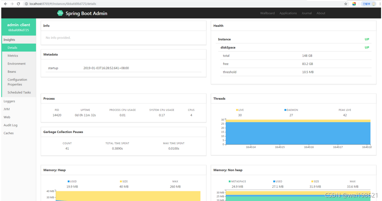The height and width of the screenshot is (201, 382).
Task: Open Environment in the sidebar
Action: (19, 64)
